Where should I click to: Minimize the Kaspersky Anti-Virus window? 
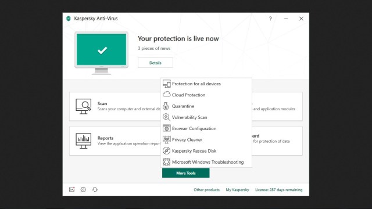point(286,19)
